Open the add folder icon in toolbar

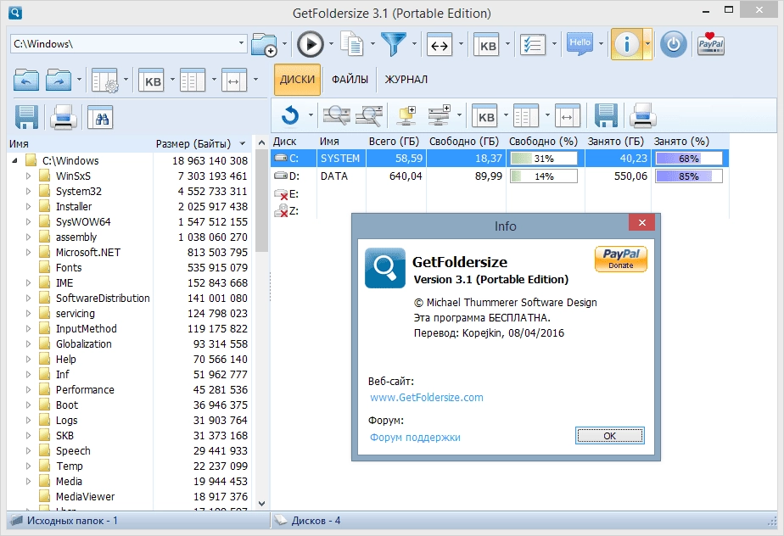click(x=264, y=44)
